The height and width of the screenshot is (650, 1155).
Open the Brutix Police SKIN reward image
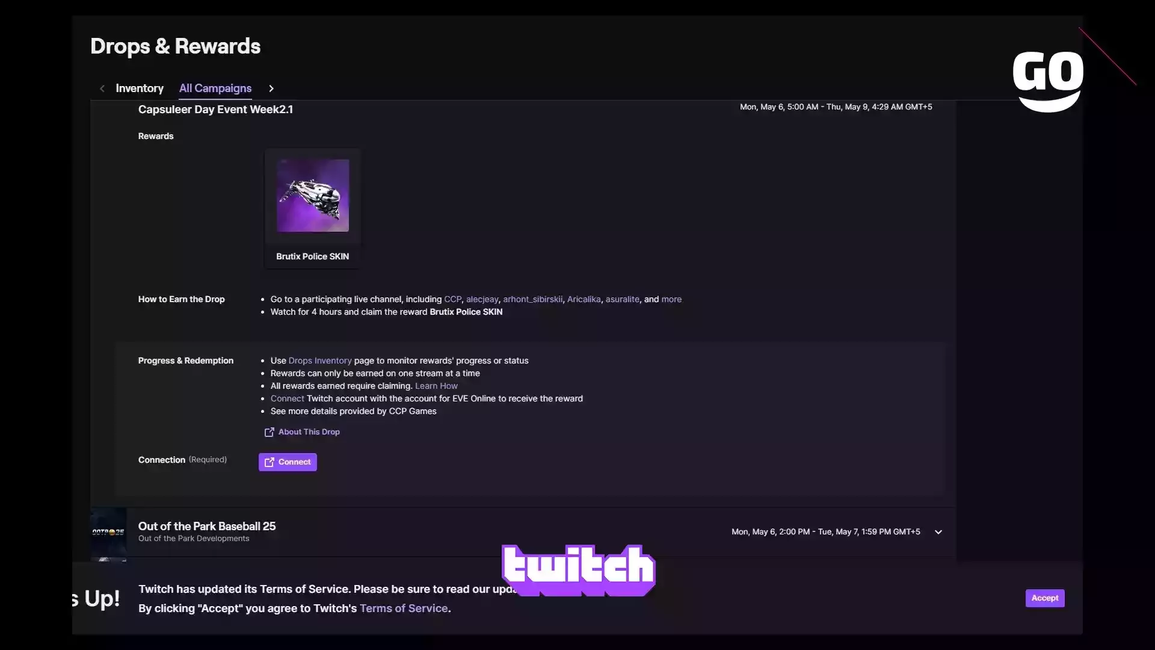coord(313,196)
